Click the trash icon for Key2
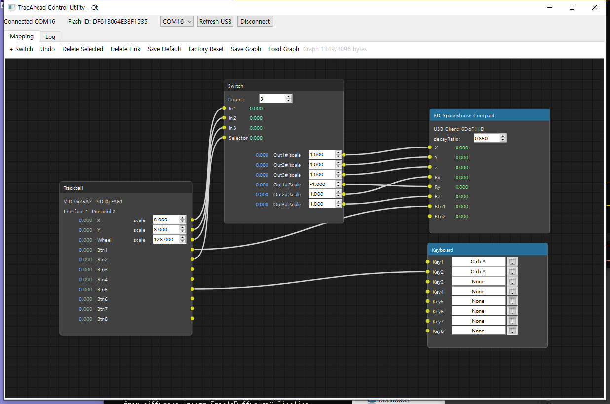This screenshot has height=404, width=610. (512, 271)
